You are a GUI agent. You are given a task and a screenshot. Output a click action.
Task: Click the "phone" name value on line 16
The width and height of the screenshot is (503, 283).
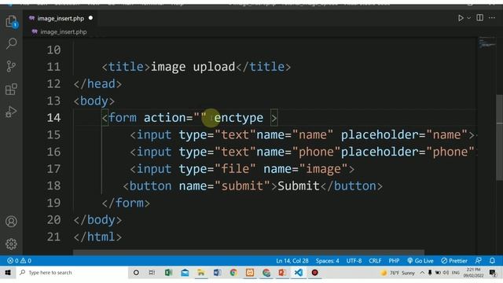[316, 152]
